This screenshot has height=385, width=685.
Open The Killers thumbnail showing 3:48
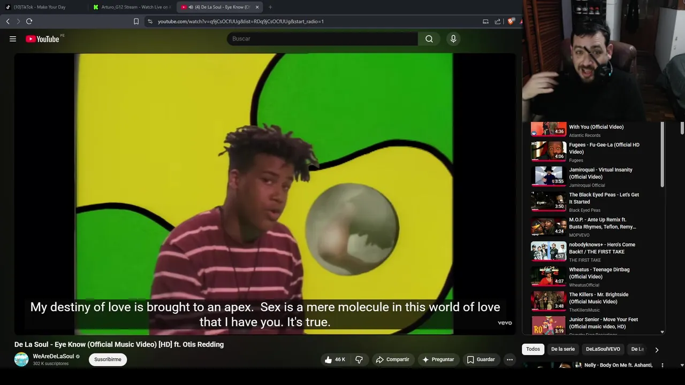(549, 301)
